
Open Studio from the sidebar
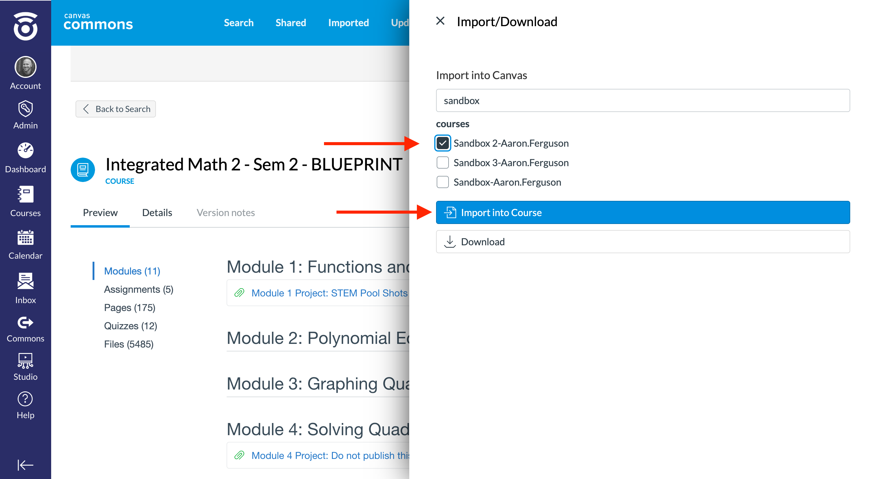pyautogui.click(x=26, y=361)
